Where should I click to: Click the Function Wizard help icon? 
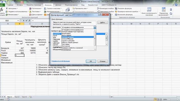pyautogui.click(x=100, y=15)
